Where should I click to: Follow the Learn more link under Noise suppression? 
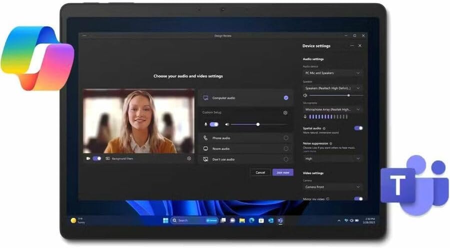(x=309, y=151)
